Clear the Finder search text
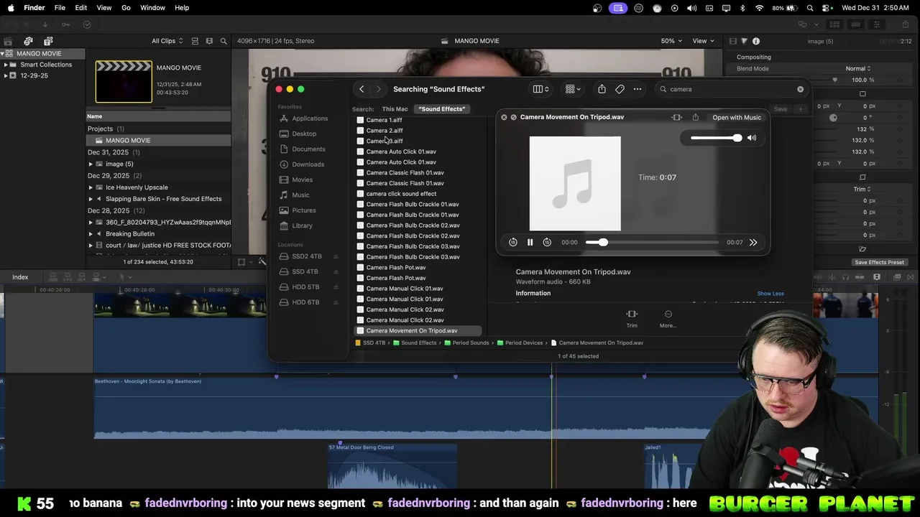This screenshot has width=920, height=517. click(800, 89)
